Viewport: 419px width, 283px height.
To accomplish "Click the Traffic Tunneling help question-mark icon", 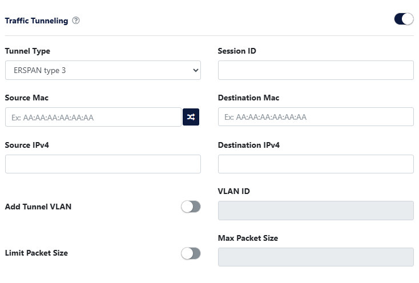I will pos(76,21).
